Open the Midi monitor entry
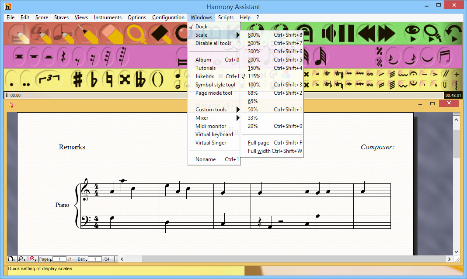Image resolution: width=467 pixels, height=279 pixels. (x=214, y=126)
